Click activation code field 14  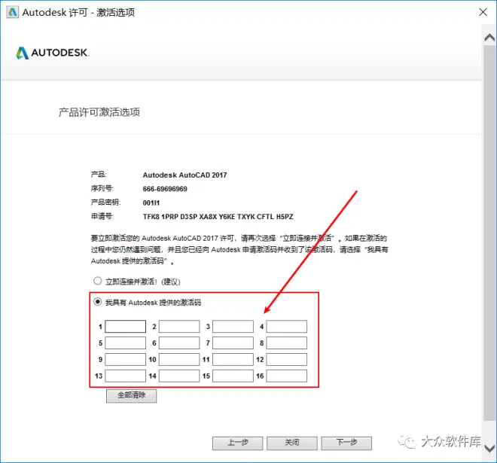(179, 376)
